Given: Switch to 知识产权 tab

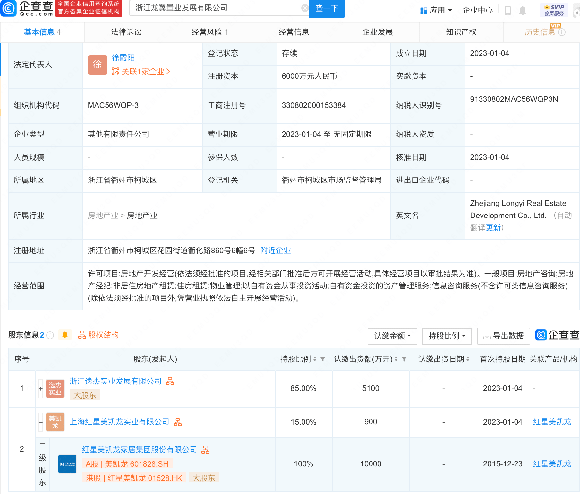Looking at the screenshot, I should (461, 32).
